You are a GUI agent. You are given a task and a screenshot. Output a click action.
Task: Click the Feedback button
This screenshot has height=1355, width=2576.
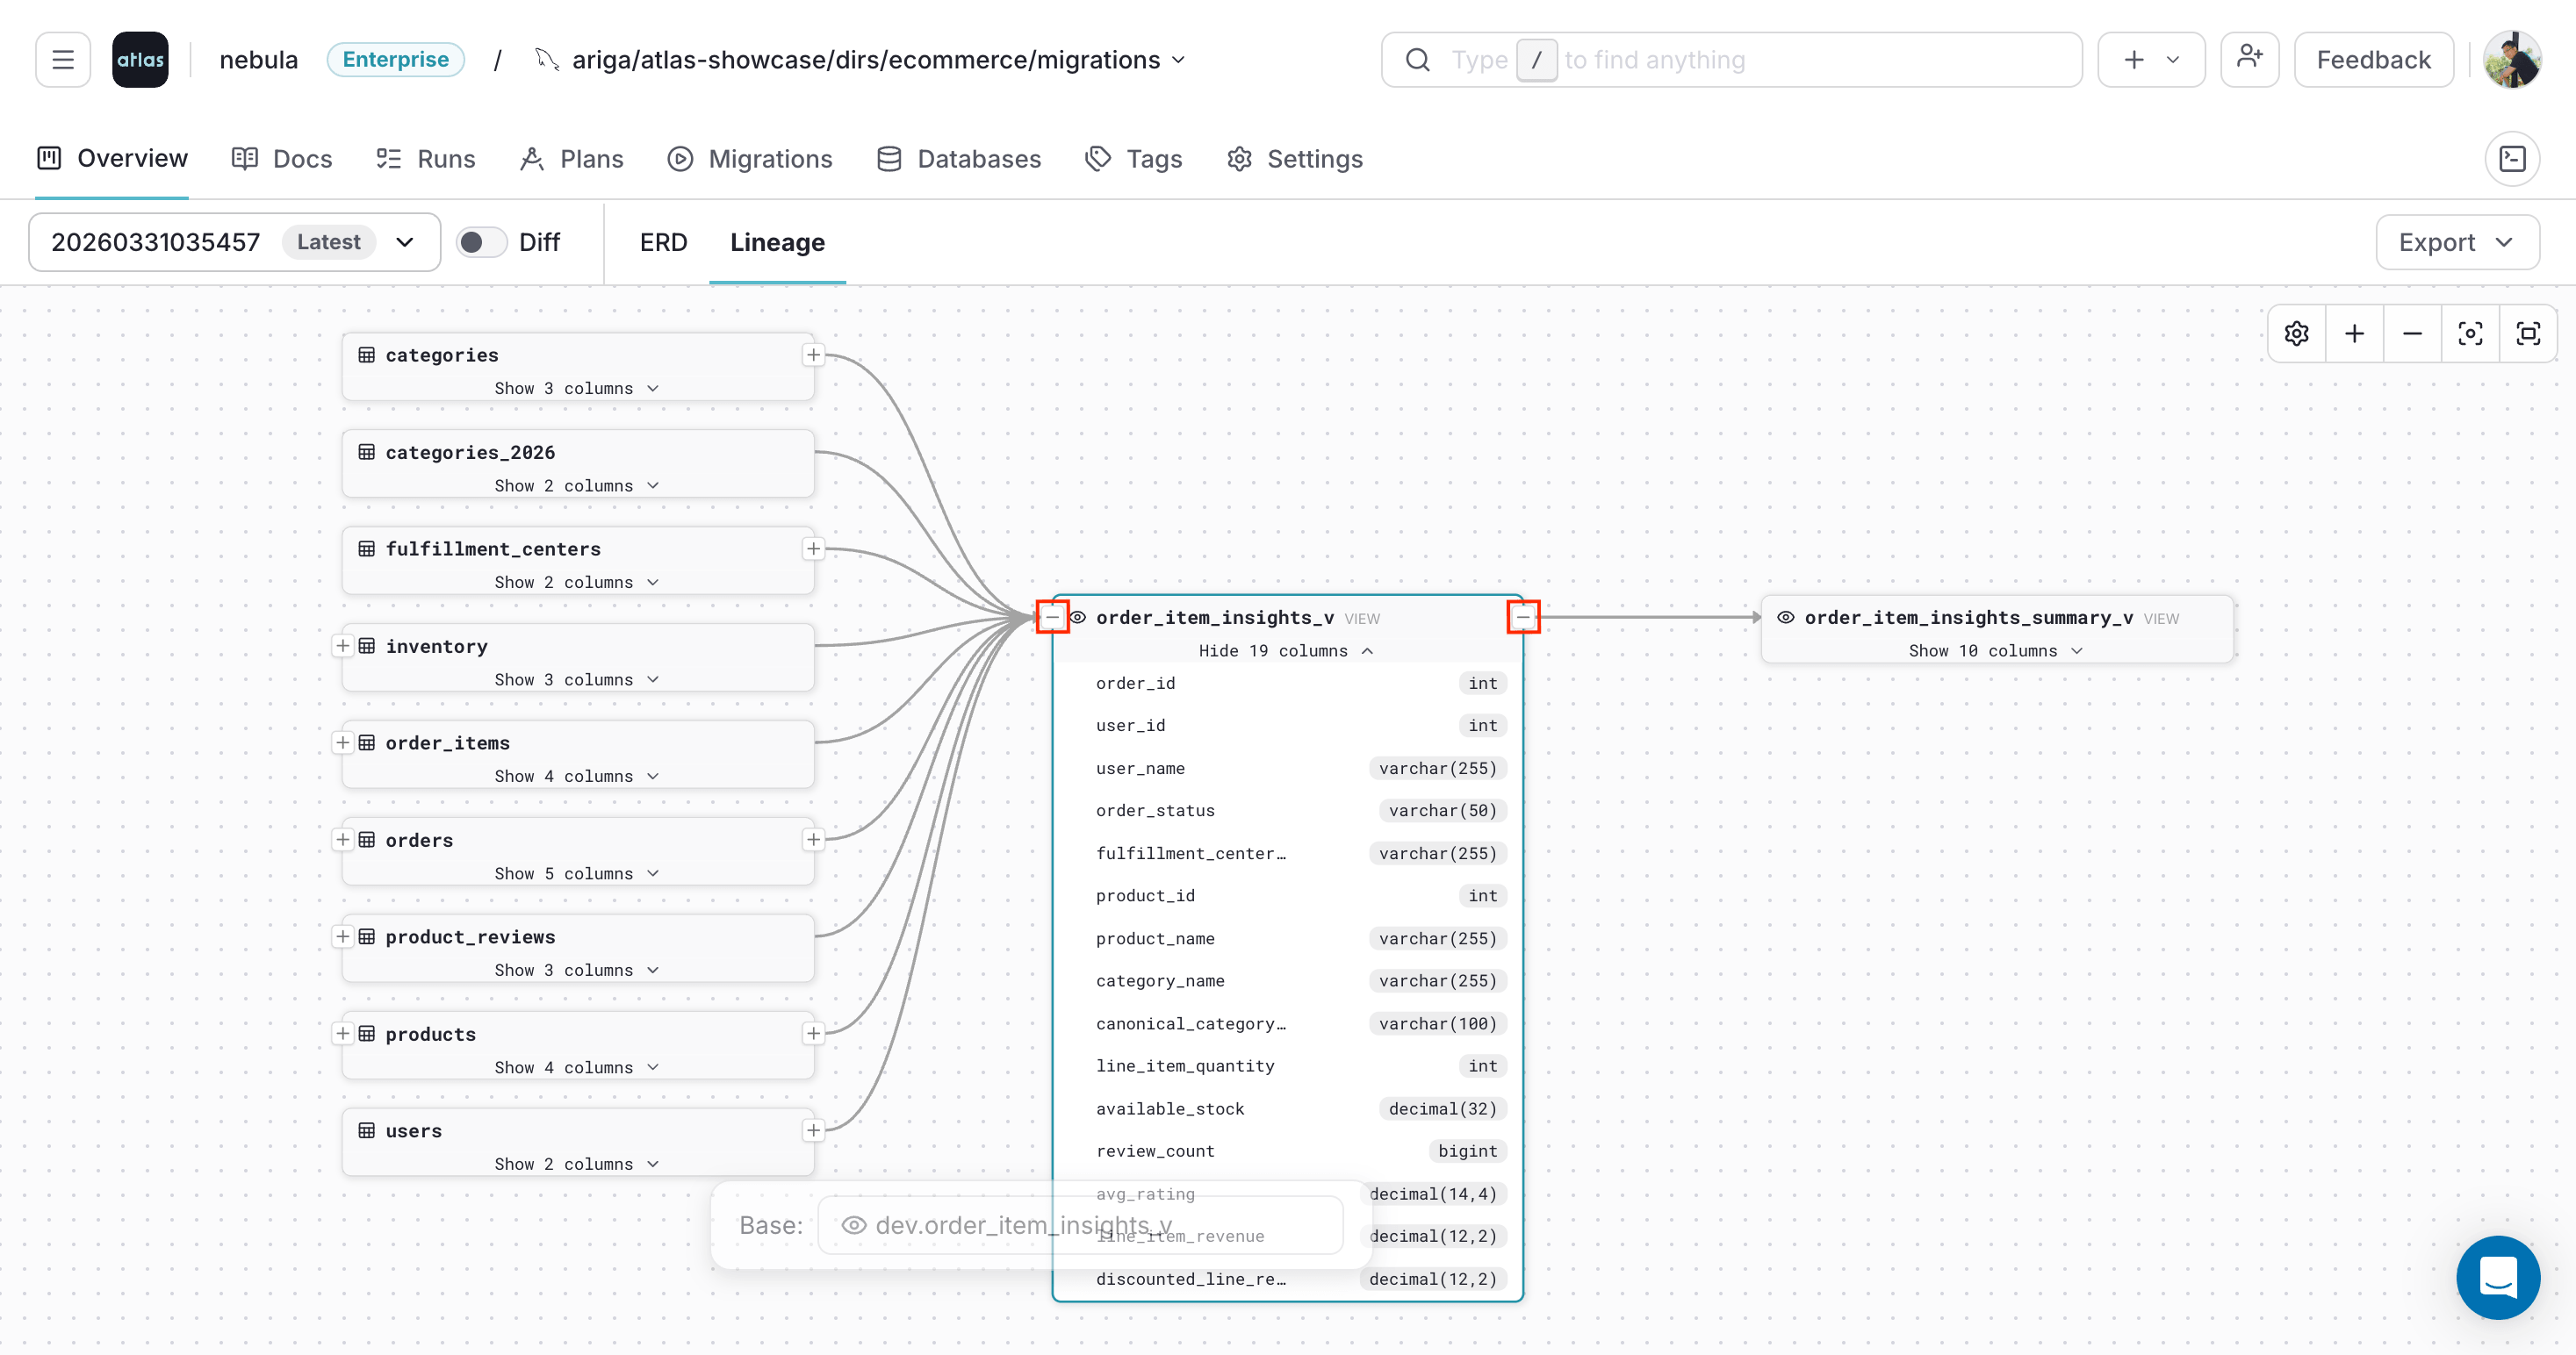[x=2374, y=59]
